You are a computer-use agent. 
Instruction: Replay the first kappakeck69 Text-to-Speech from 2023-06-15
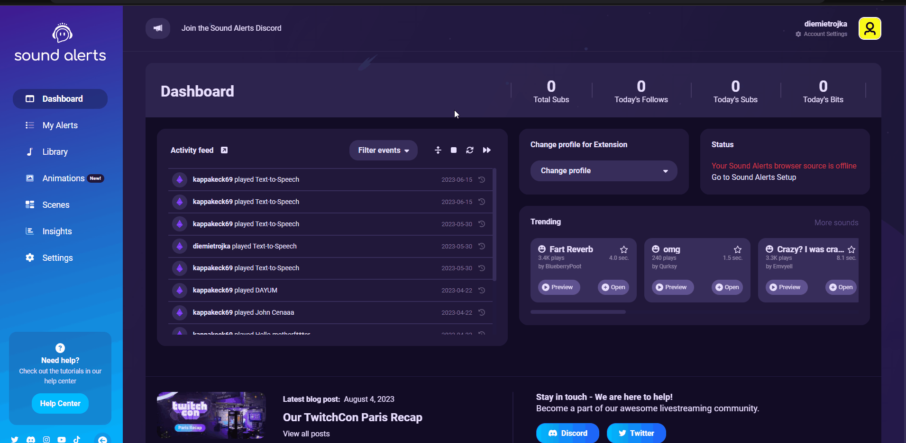(x=482, y=179)
